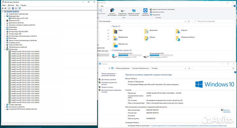This screenshot has width=237, height=128.
Task: Click the refresh button in Explorer address bar
Action: (x=189, y=21)
